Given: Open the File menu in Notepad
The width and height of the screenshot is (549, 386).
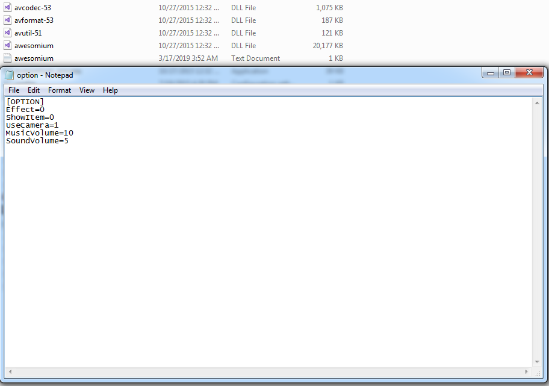Looking at the screenshot, I should [x=14, y=90].
